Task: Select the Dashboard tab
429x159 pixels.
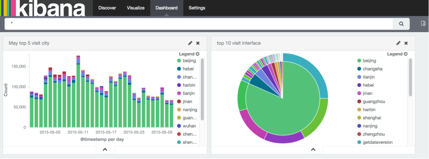Action: 166,8
